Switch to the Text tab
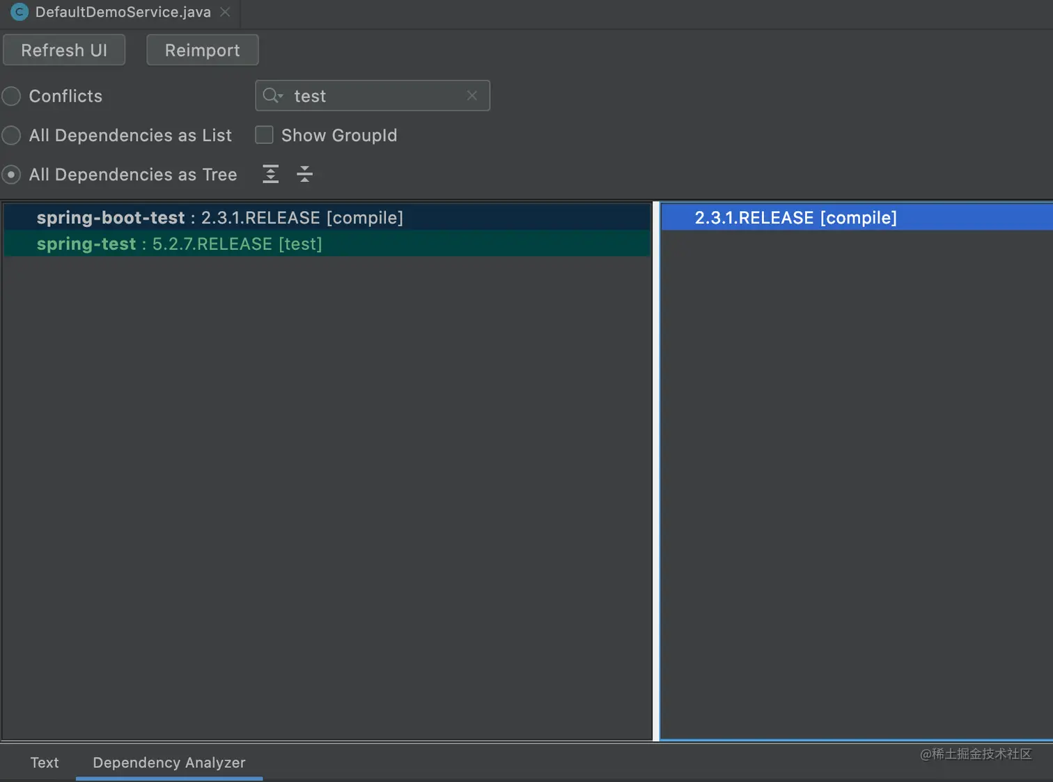Screen dimensions: 1053x782 (x=45, y=763)
